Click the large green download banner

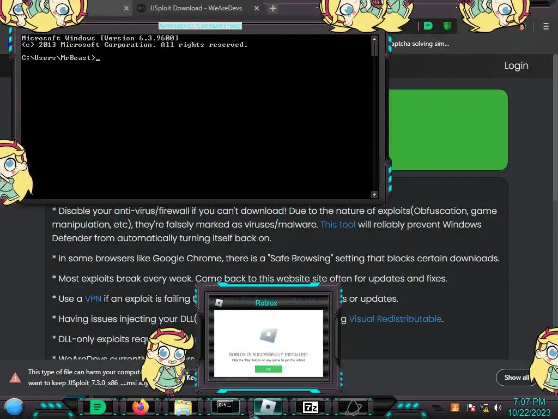point(448,130)
